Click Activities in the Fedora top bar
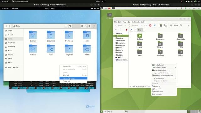The width and height of the screenshot is (201, 113). click(x=5, y=8)
